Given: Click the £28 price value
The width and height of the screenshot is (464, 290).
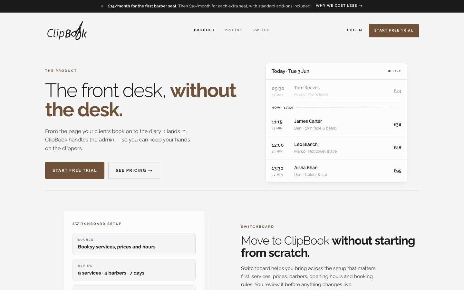Looking at the screenshot, I should [397, 148].
